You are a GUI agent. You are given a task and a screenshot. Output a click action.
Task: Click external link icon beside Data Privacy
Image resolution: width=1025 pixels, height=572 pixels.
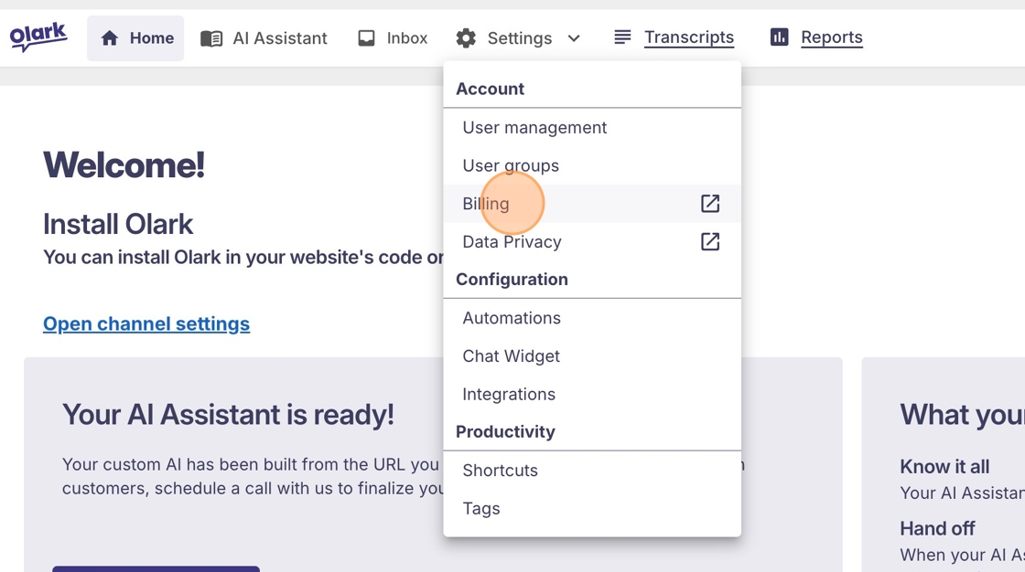tap(710, 242)
